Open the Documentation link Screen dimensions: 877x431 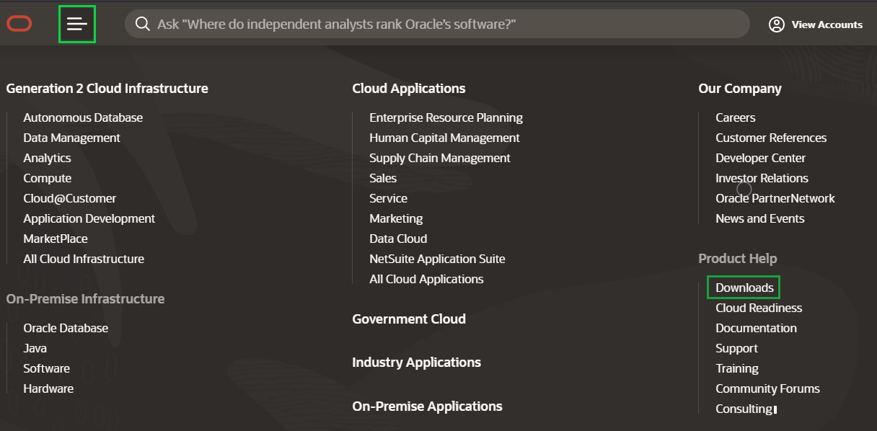pos(756,328)
